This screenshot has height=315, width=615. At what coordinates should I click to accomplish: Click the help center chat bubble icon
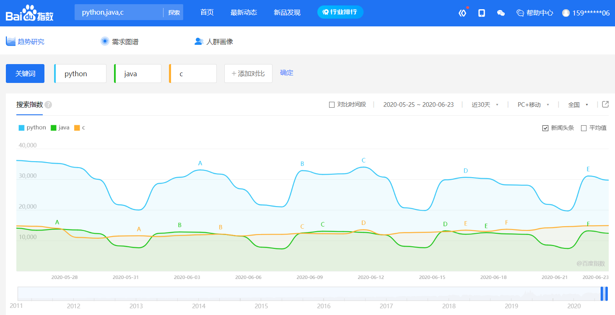pyautogui.click(x=520, y=13)
